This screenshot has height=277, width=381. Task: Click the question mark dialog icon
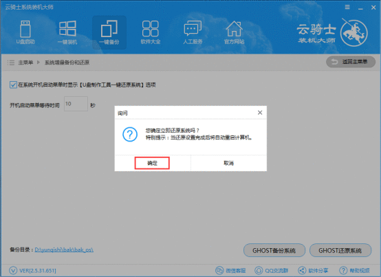(130, 134)
